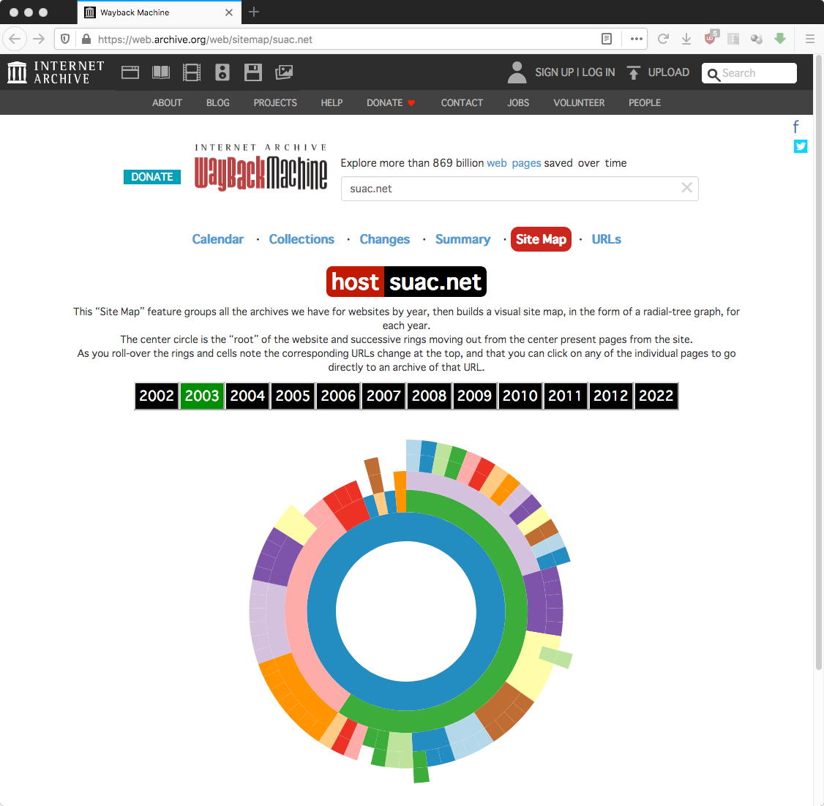Clear the suac.net search field
The width and height of the screenshot is (824, 806).
(686, 187)
